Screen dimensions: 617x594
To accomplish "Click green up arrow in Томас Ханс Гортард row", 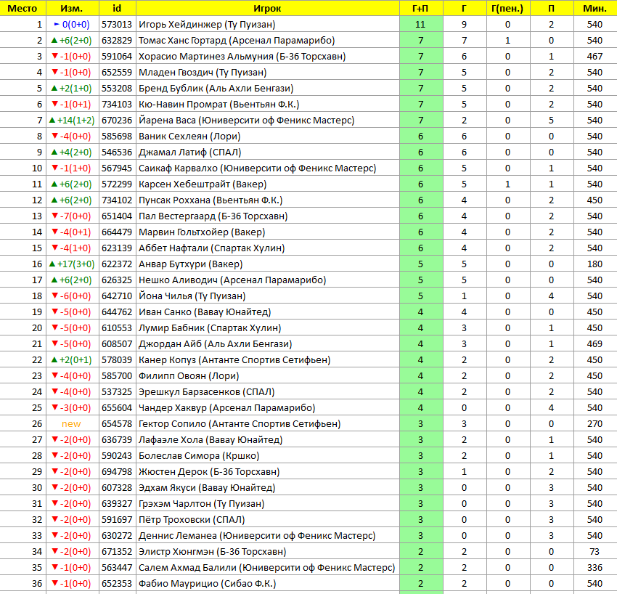I will tap(54, 40).
